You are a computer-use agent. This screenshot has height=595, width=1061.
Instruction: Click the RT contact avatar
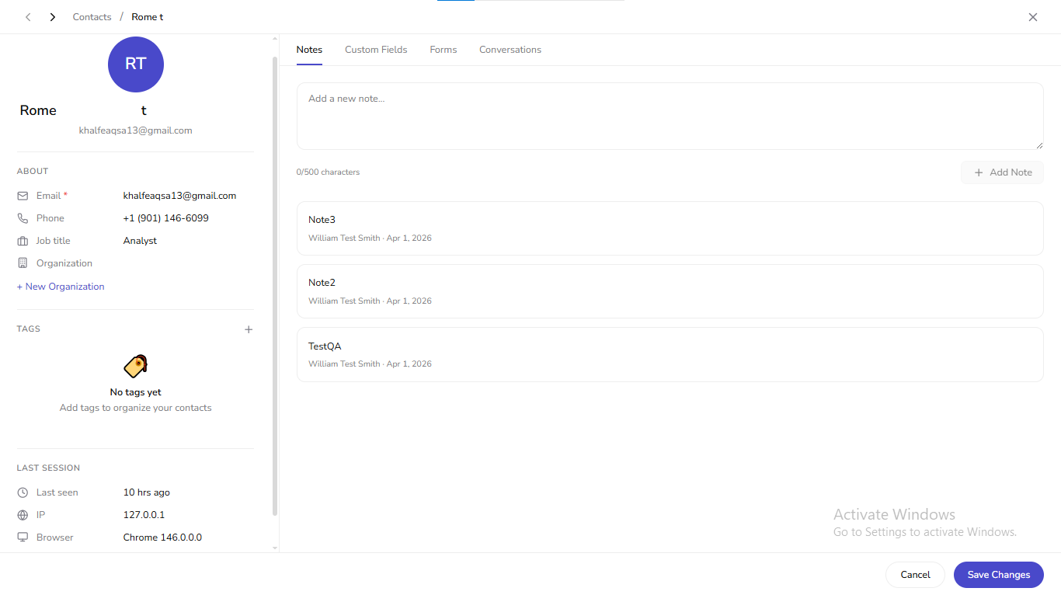[135, 64]
